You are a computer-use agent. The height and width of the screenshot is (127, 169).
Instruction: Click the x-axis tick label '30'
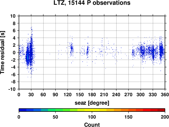coord(31,94)
